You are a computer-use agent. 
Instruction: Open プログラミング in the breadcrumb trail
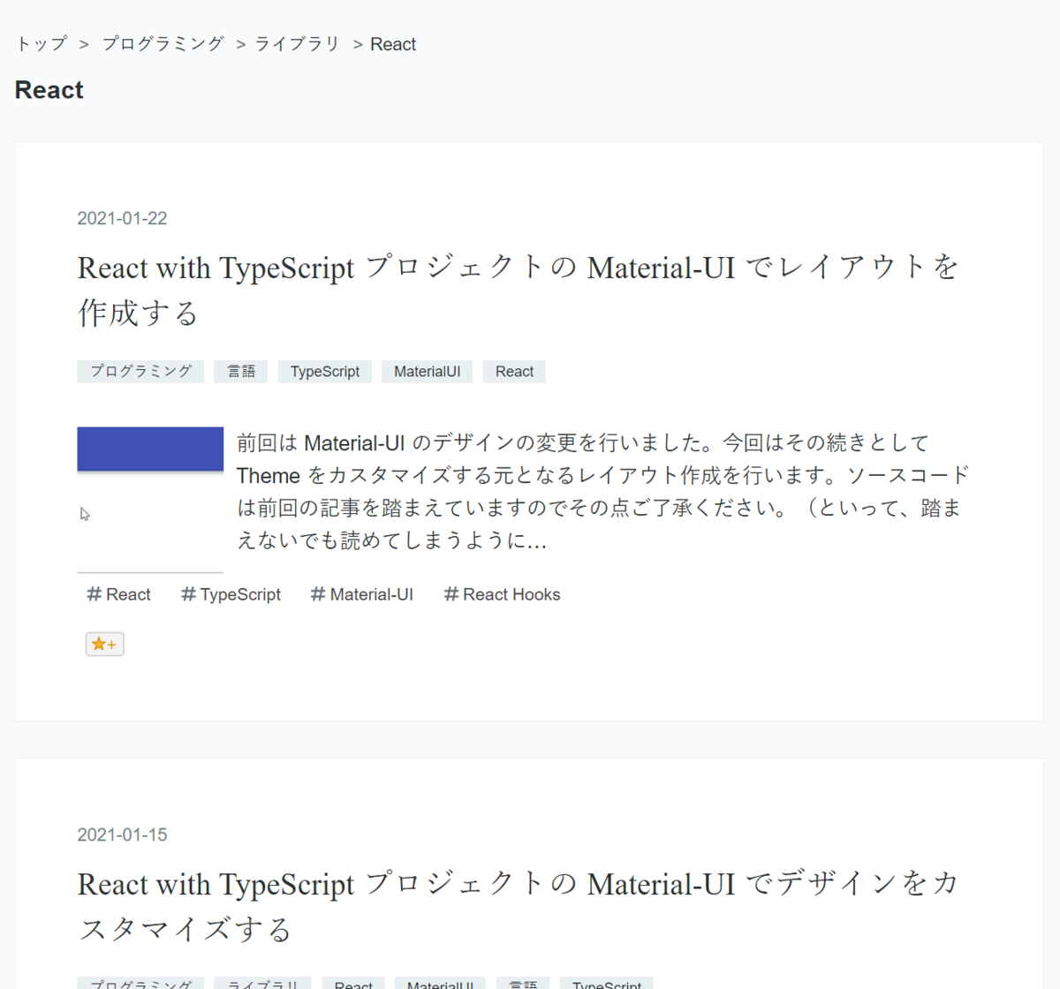[163, 43]
